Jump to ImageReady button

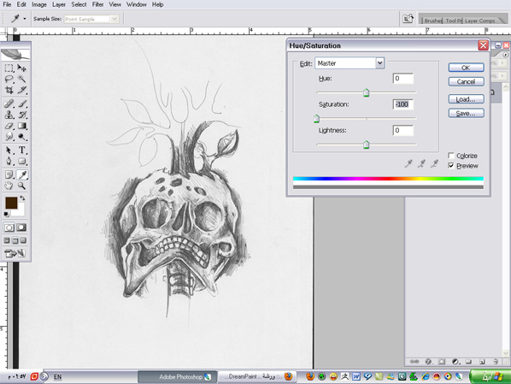coord(15,253)
